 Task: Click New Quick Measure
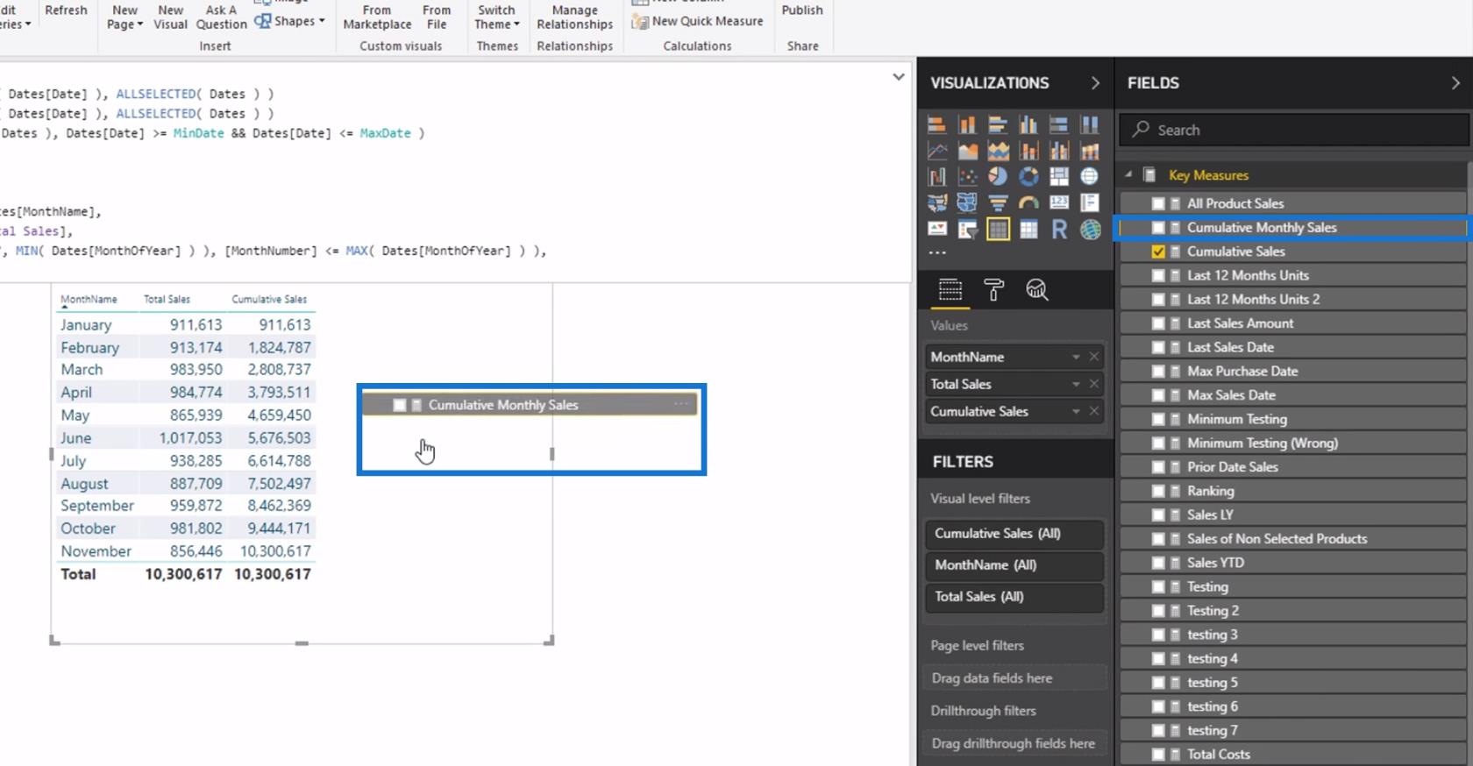click(698, 21)
